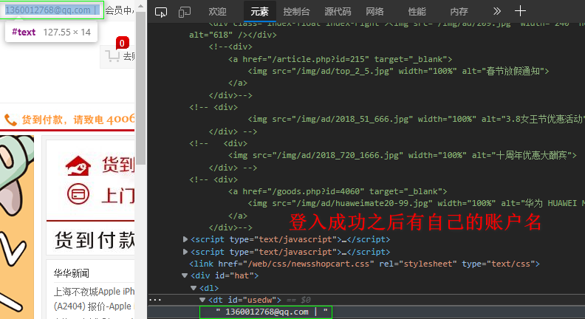Activate the inspect element picker icon
The image size is (585, 319).
(x=161, y=12)
